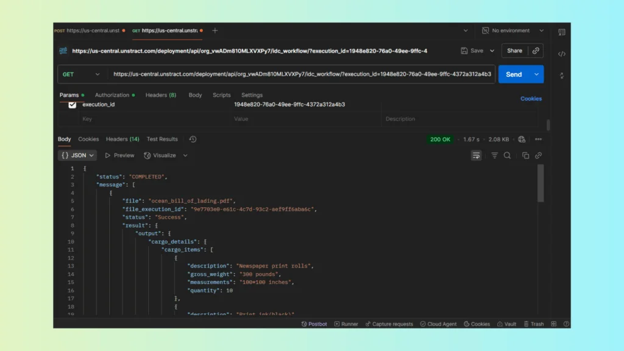The width and height of the screenshot is (624, 351).
Task: Open the response Body tab
Action: [64, 139]
